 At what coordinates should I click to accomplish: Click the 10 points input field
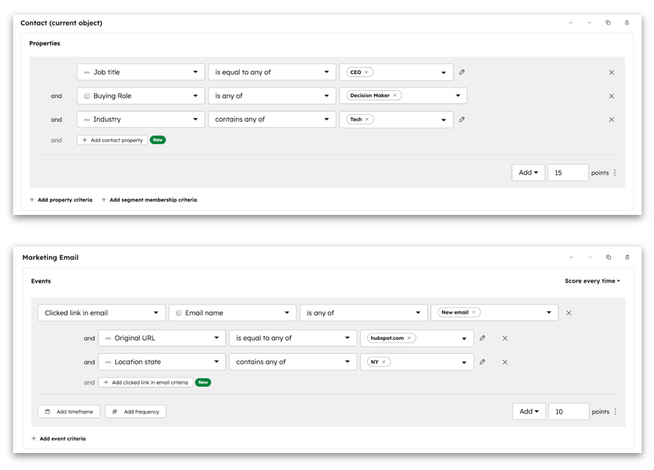pos(568,411)
